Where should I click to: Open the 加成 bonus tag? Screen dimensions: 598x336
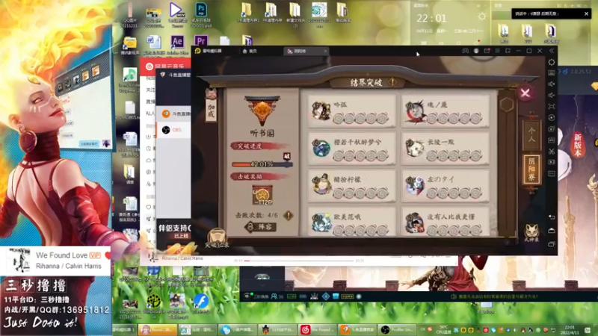(x=211, y=105)
